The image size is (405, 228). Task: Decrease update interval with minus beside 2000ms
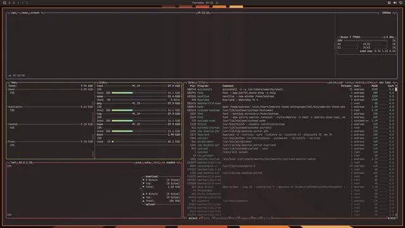point(380,13)
